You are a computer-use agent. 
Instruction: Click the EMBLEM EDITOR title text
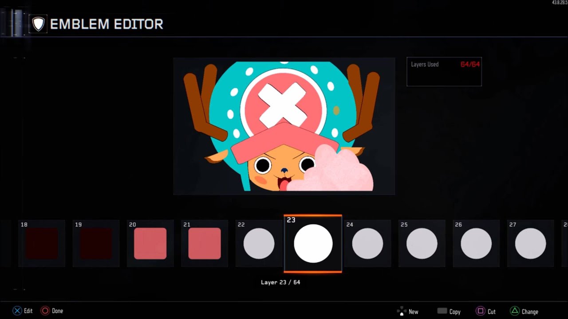tap(106, 24)
